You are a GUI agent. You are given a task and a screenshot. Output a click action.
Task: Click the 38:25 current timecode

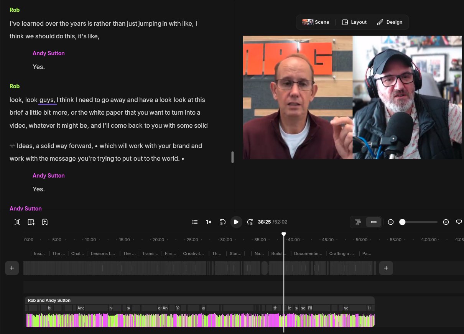click(264, 222)
